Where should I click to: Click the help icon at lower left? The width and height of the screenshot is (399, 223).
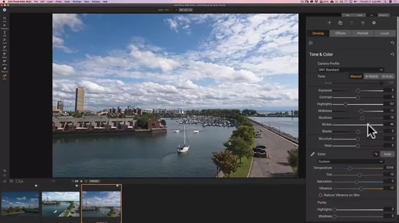4,175
